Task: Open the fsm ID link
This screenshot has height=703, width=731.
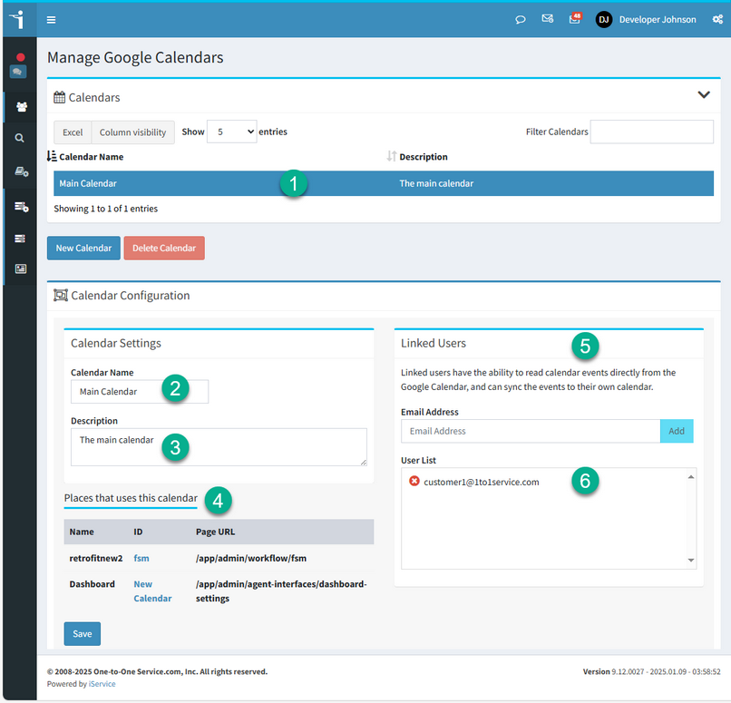Action: (x=141, y=558)
